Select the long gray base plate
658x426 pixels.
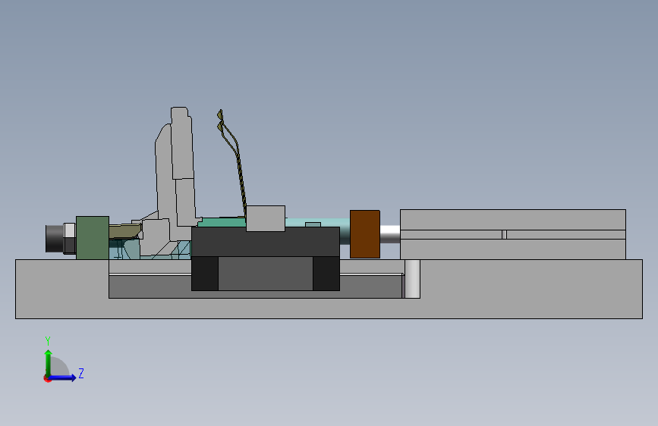[x=329, y=309]
